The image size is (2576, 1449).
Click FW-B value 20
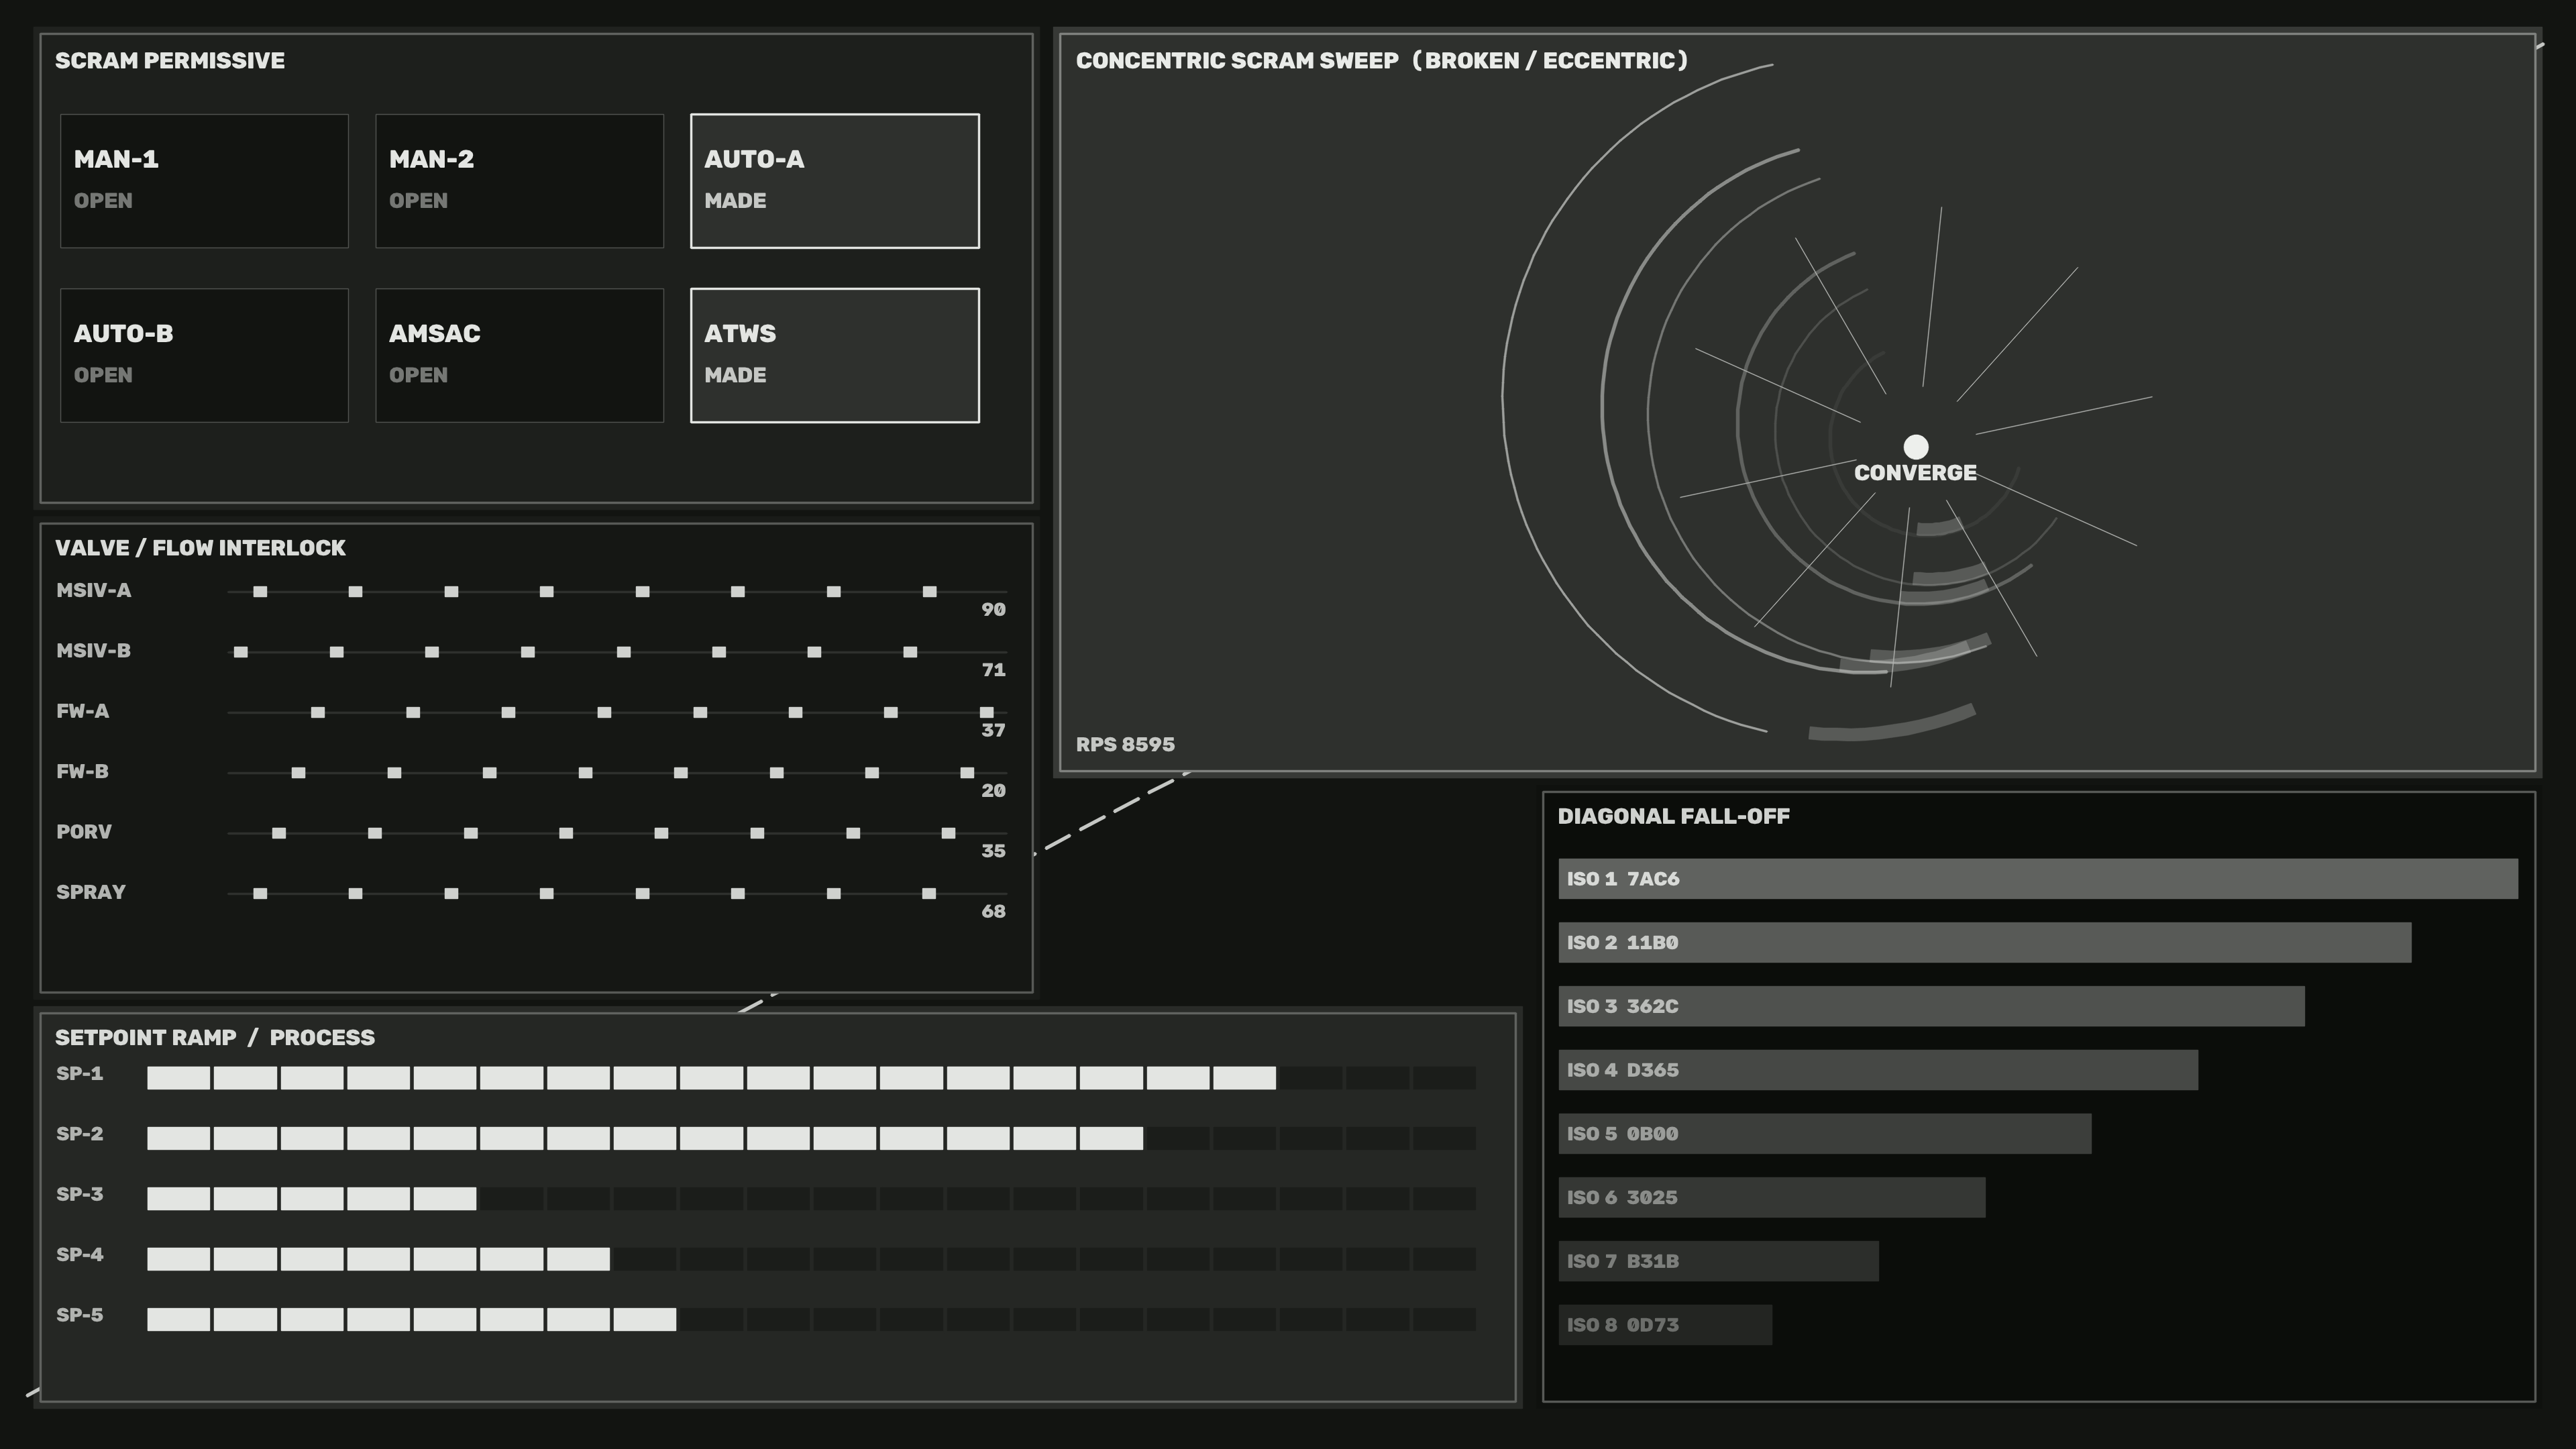993,790
